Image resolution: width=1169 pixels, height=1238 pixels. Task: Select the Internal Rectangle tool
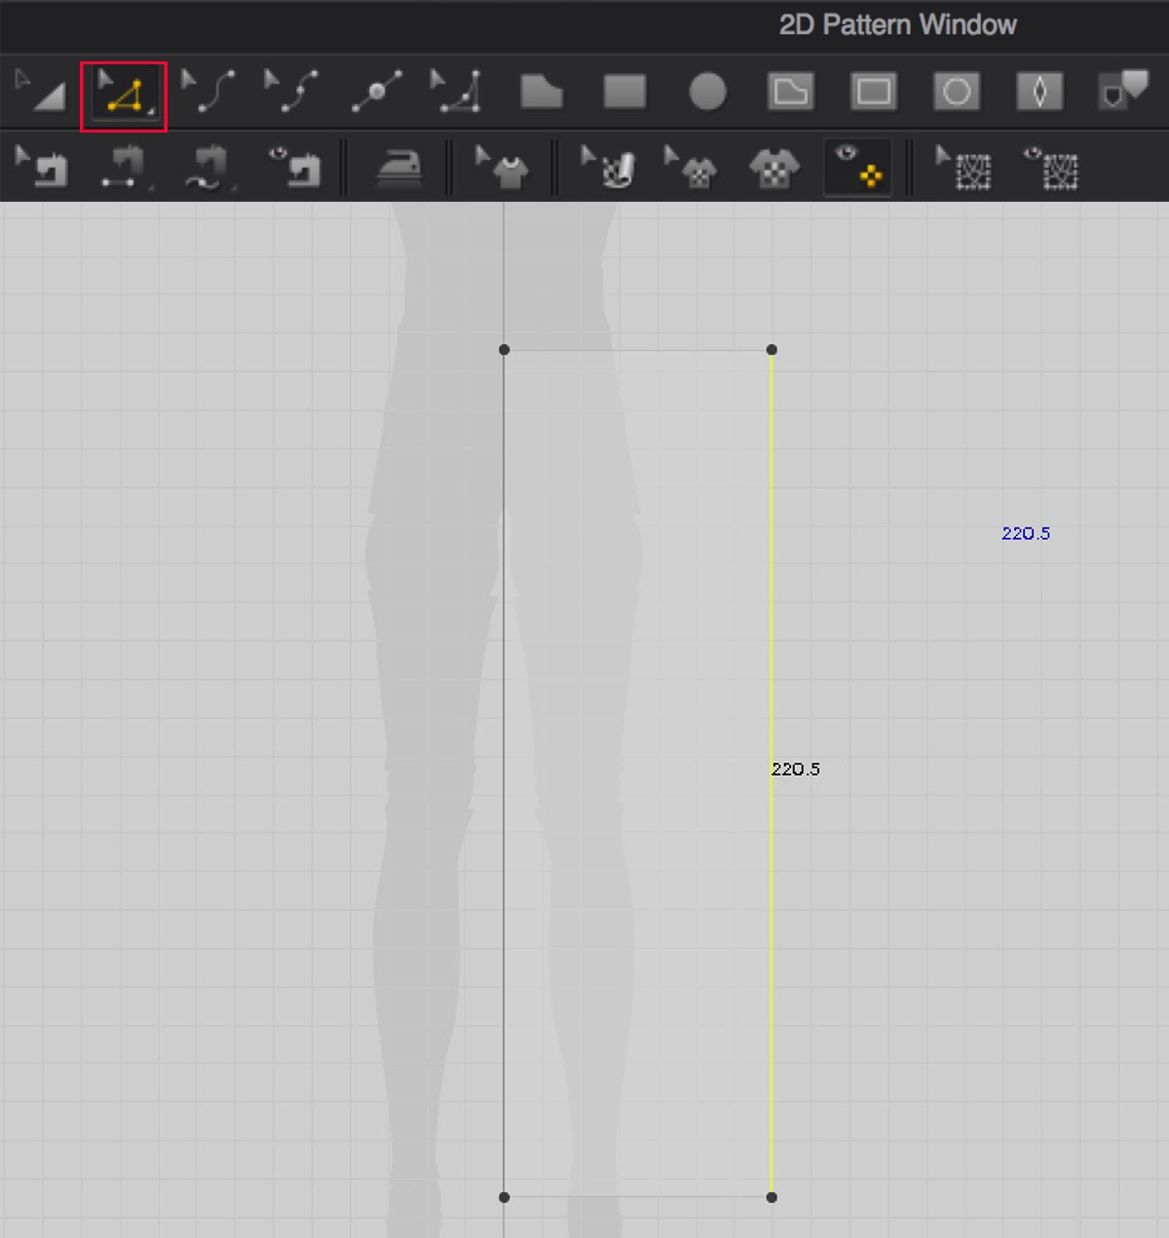[873, 92]
